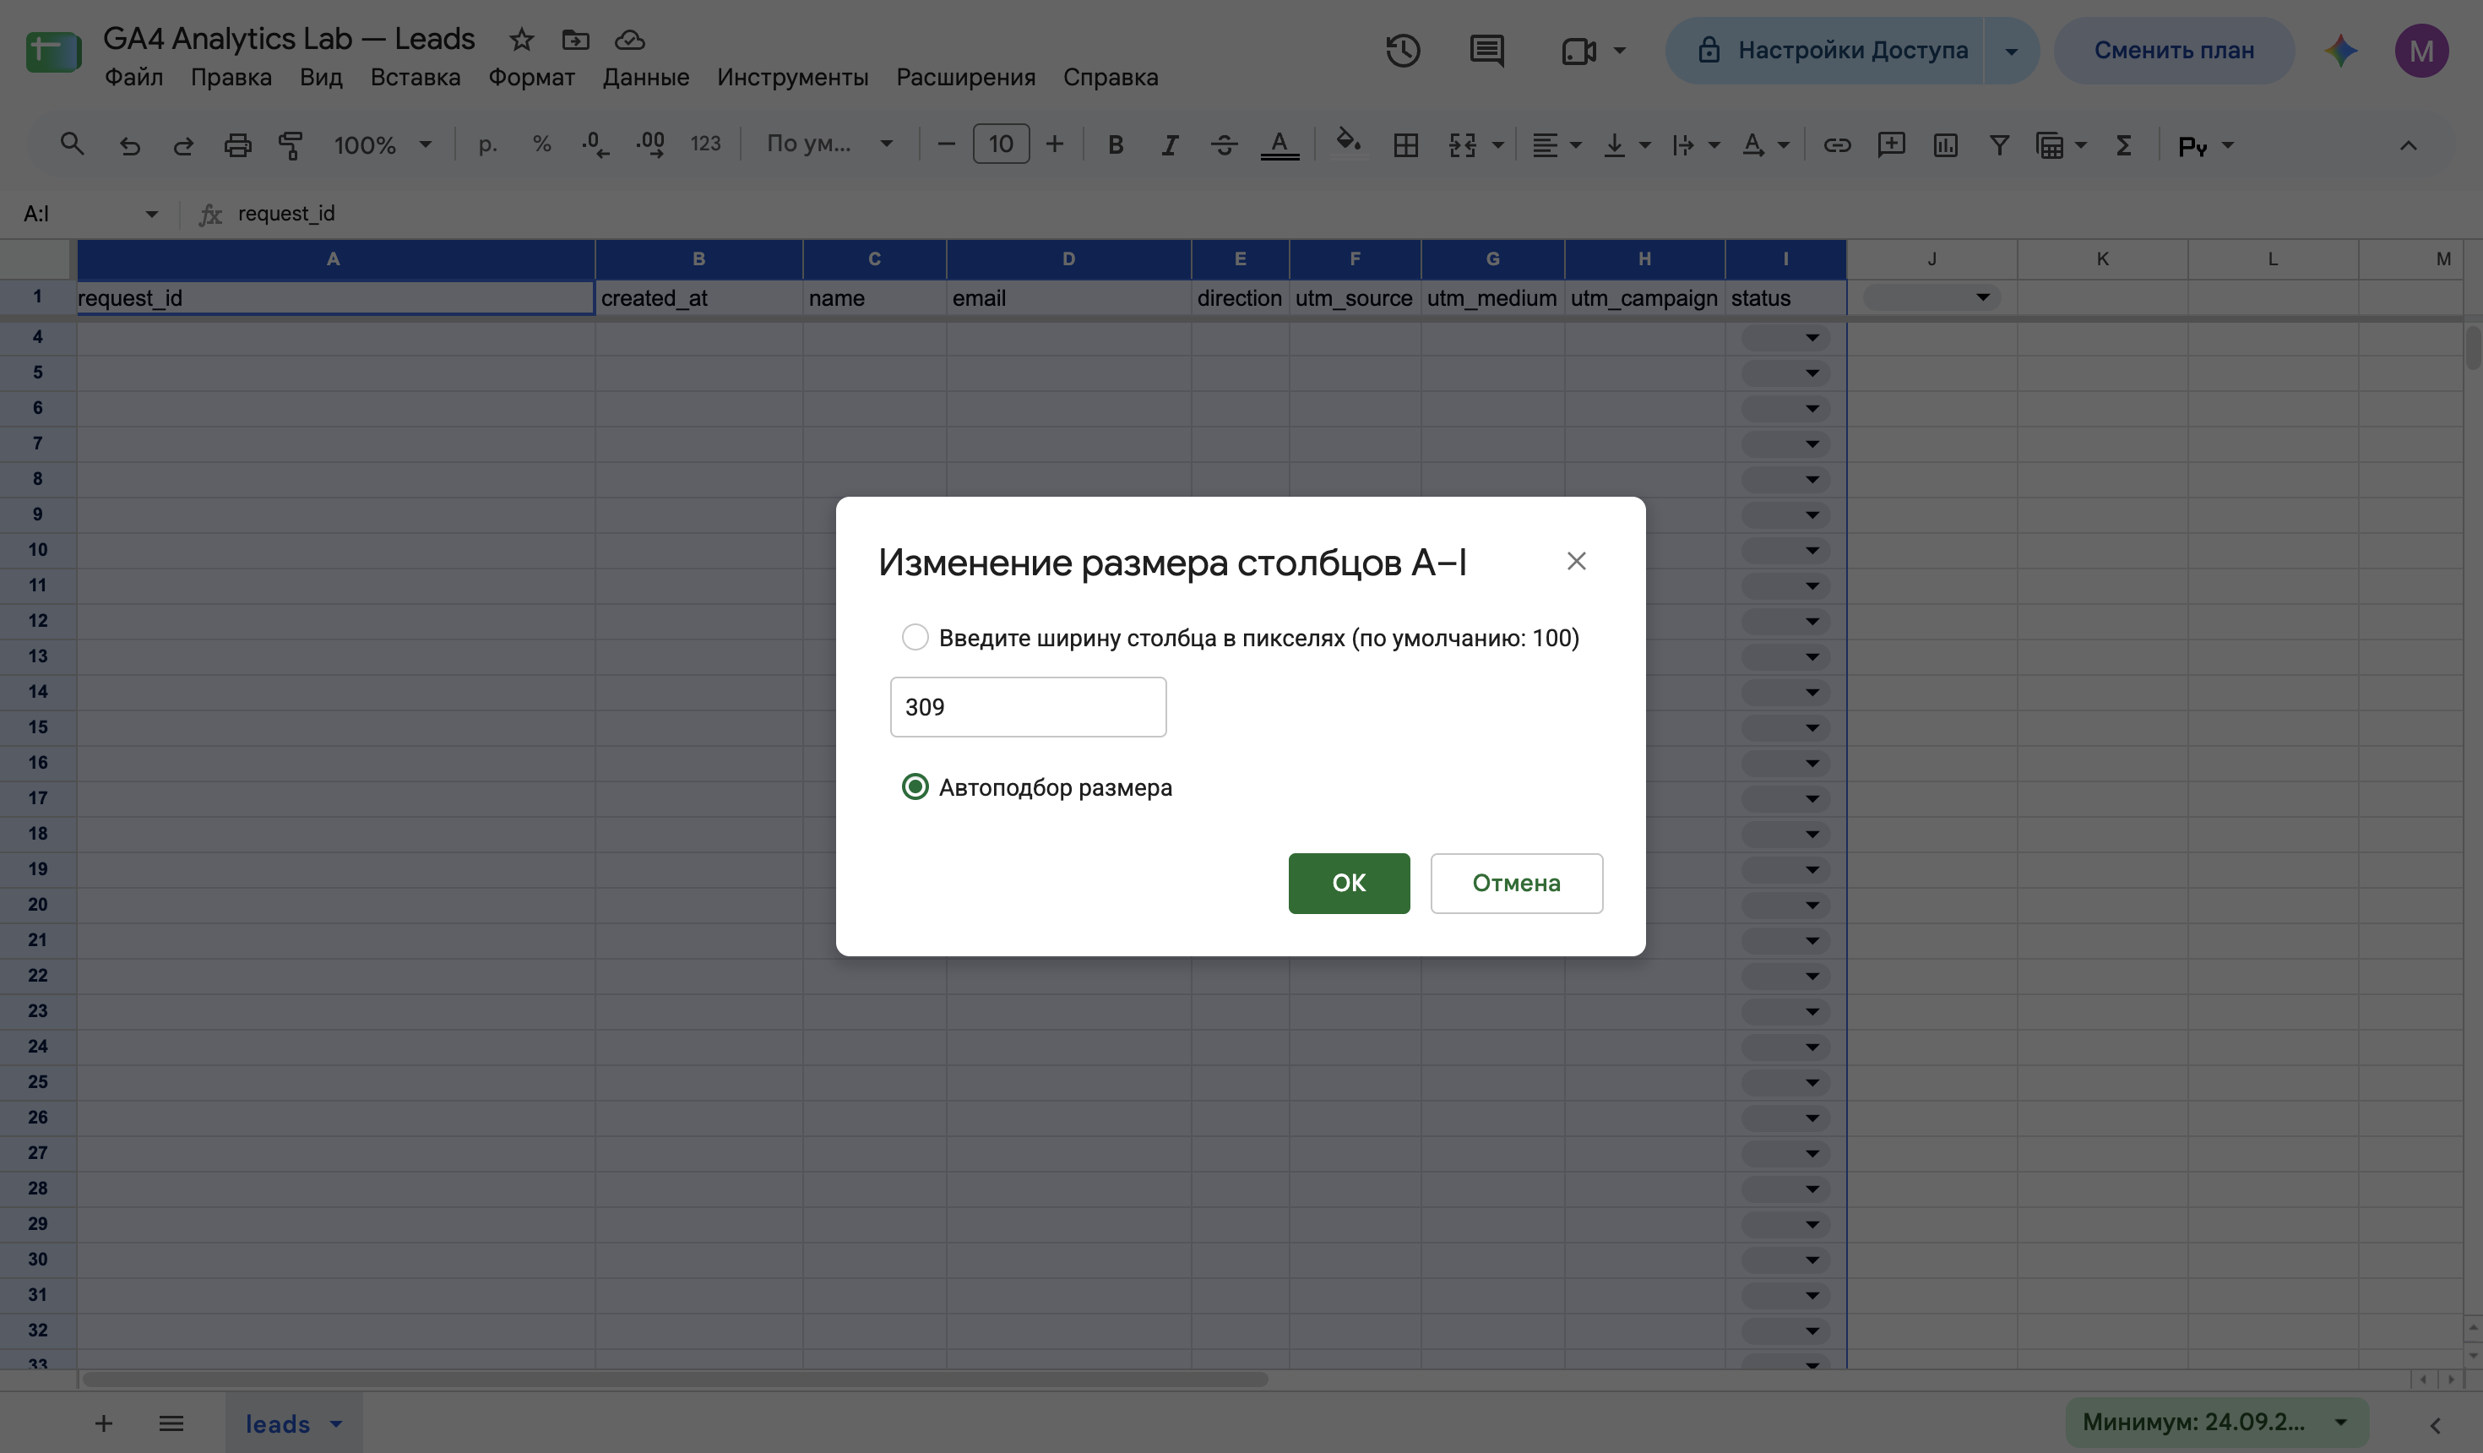Image resolution: width=2483 pixels, height=1453 pixels.
Task: Toggle italic formatting
Action: [1170, 145]
